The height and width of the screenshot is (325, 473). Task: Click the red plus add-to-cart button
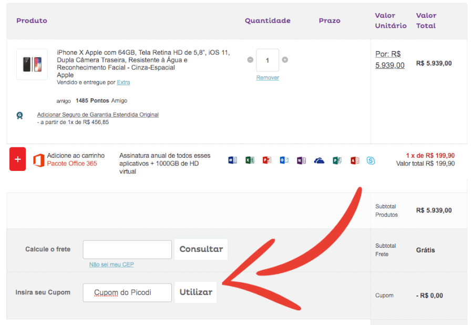(17, 159)
